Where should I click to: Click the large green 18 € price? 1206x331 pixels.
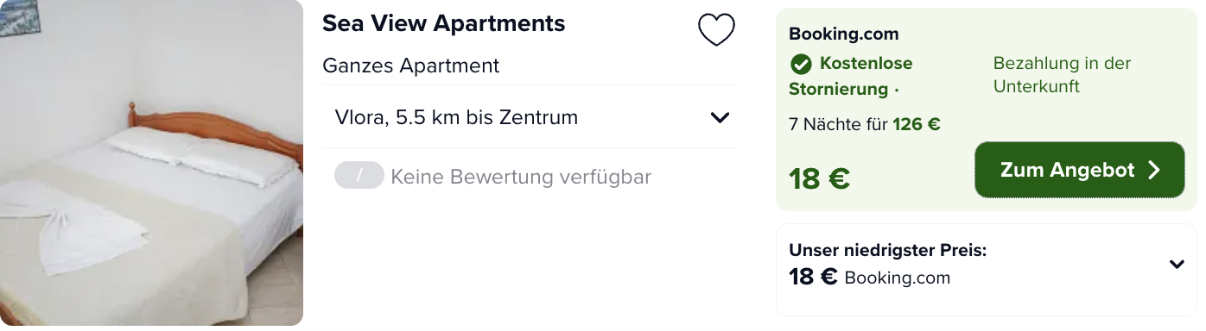(x=819, y=178)
